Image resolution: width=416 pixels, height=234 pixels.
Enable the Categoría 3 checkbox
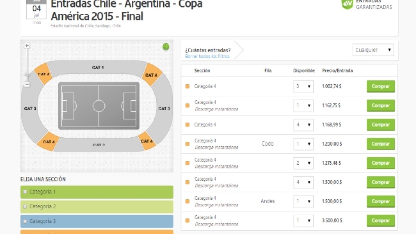point(25,221)
